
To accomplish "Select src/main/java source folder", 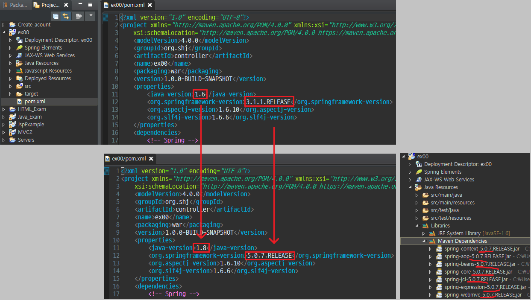I will [x=446, y=195].
